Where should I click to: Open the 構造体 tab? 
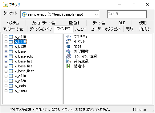(x=74, y=23)
